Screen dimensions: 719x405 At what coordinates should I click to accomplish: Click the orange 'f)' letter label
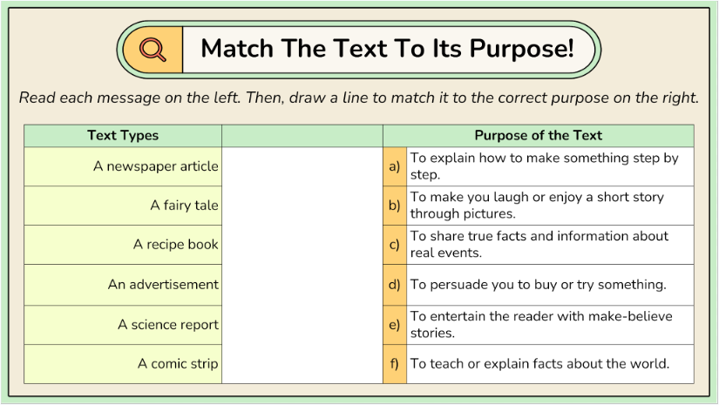[x=395, y=364]
